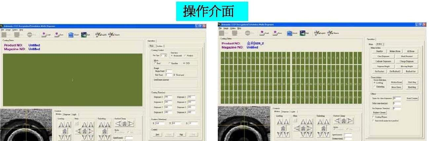Select English language icon in 金利020_2 window
The height and width of the screenshot is (141, 431).
point(320,33)
